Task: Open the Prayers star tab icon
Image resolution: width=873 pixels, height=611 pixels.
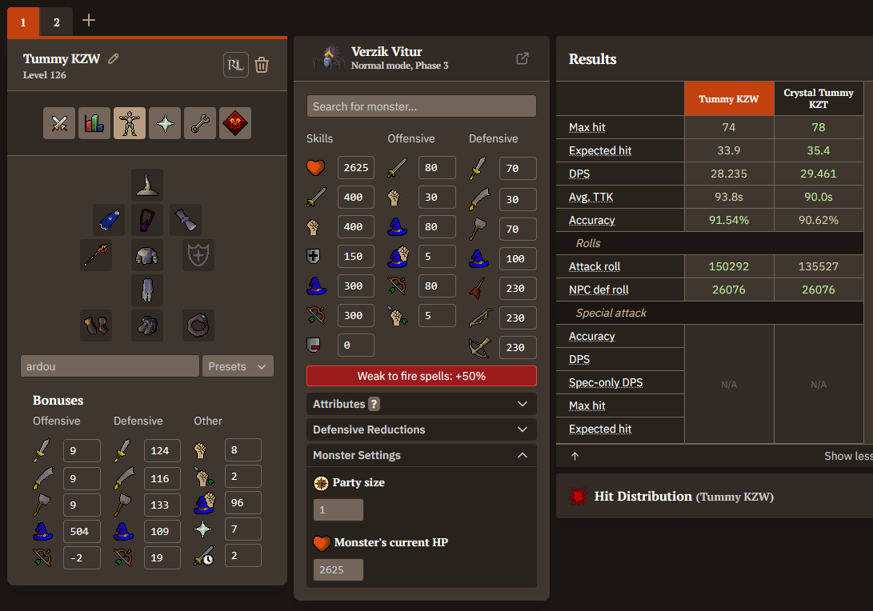Action: 165,123
